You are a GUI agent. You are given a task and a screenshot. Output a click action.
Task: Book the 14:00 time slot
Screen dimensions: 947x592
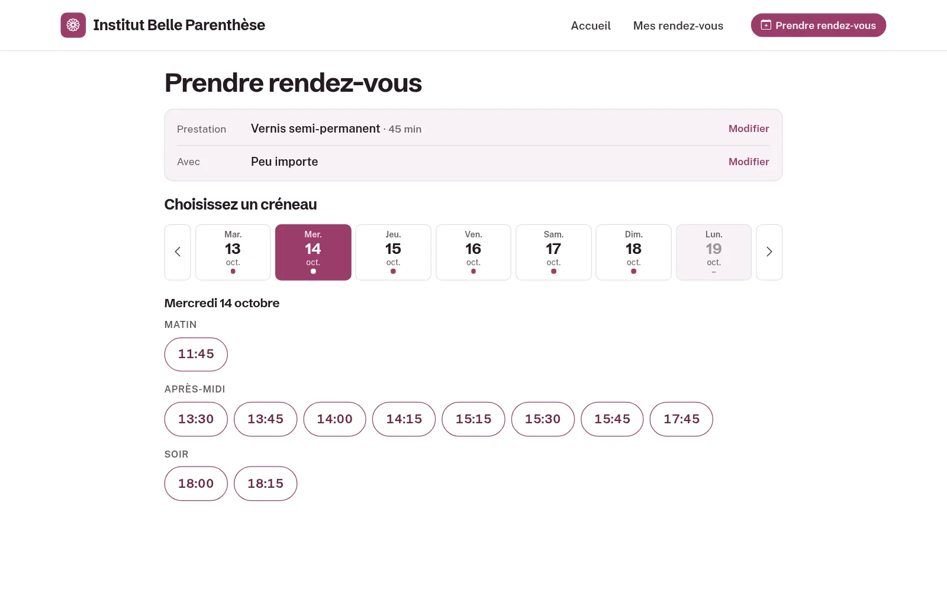coord(334,419)
